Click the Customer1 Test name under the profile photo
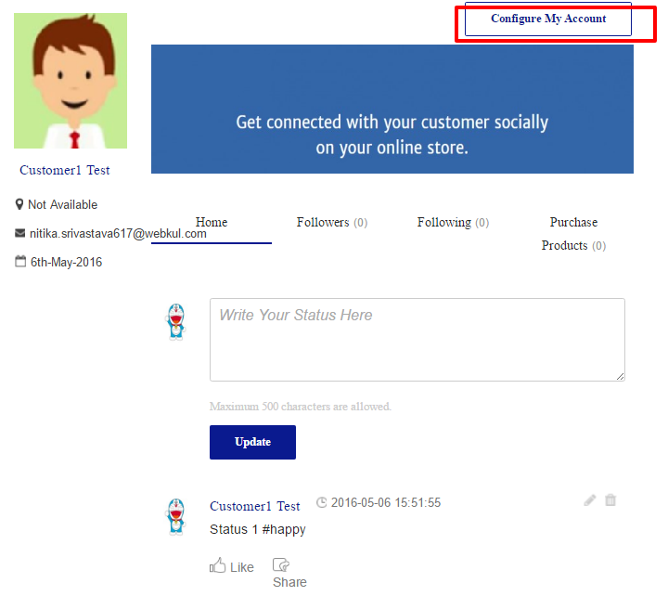Viewport: 668px width, 596px height. click(x=65, y=171)
